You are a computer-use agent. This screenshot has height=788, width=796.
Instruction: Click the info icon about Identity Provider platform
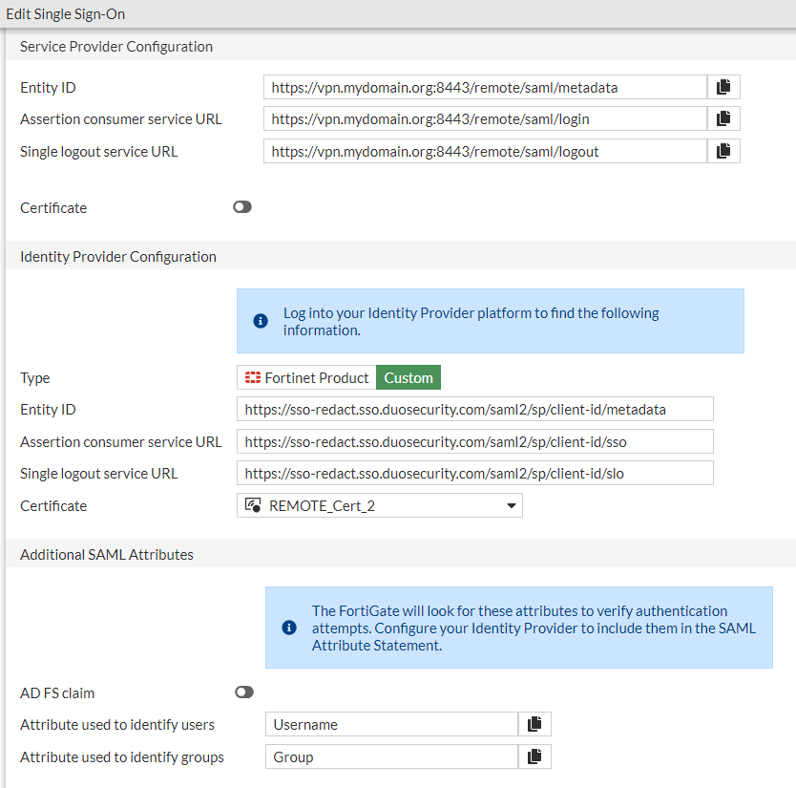click(x=260, y=321)
